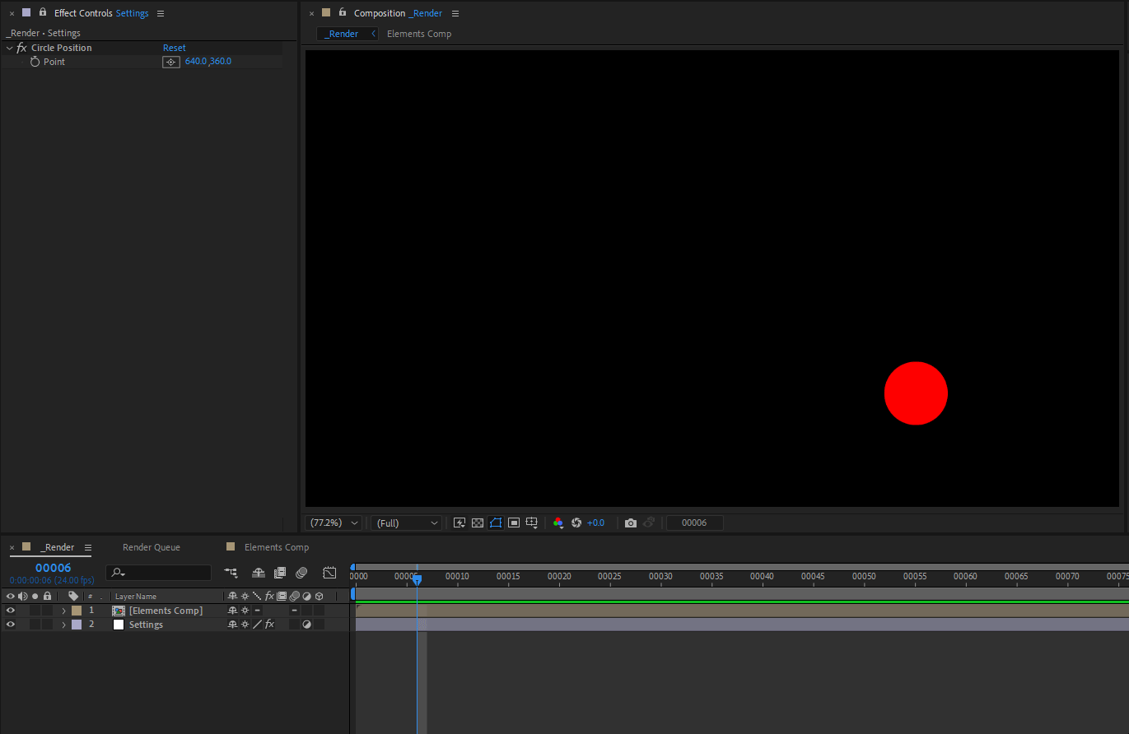
Task: Take a snapshot with the camera icon
Action: click(x=630, y=523)
